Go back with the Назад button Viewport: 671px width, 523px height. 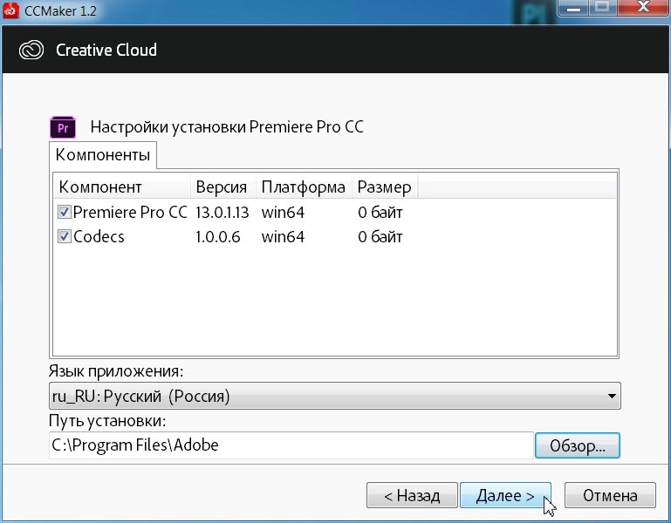pos(412,495)
